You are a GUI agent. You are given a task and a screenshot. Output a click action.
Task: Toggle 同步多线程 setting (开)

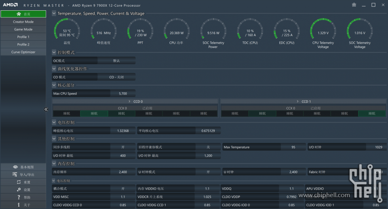(x=123, y=147)
